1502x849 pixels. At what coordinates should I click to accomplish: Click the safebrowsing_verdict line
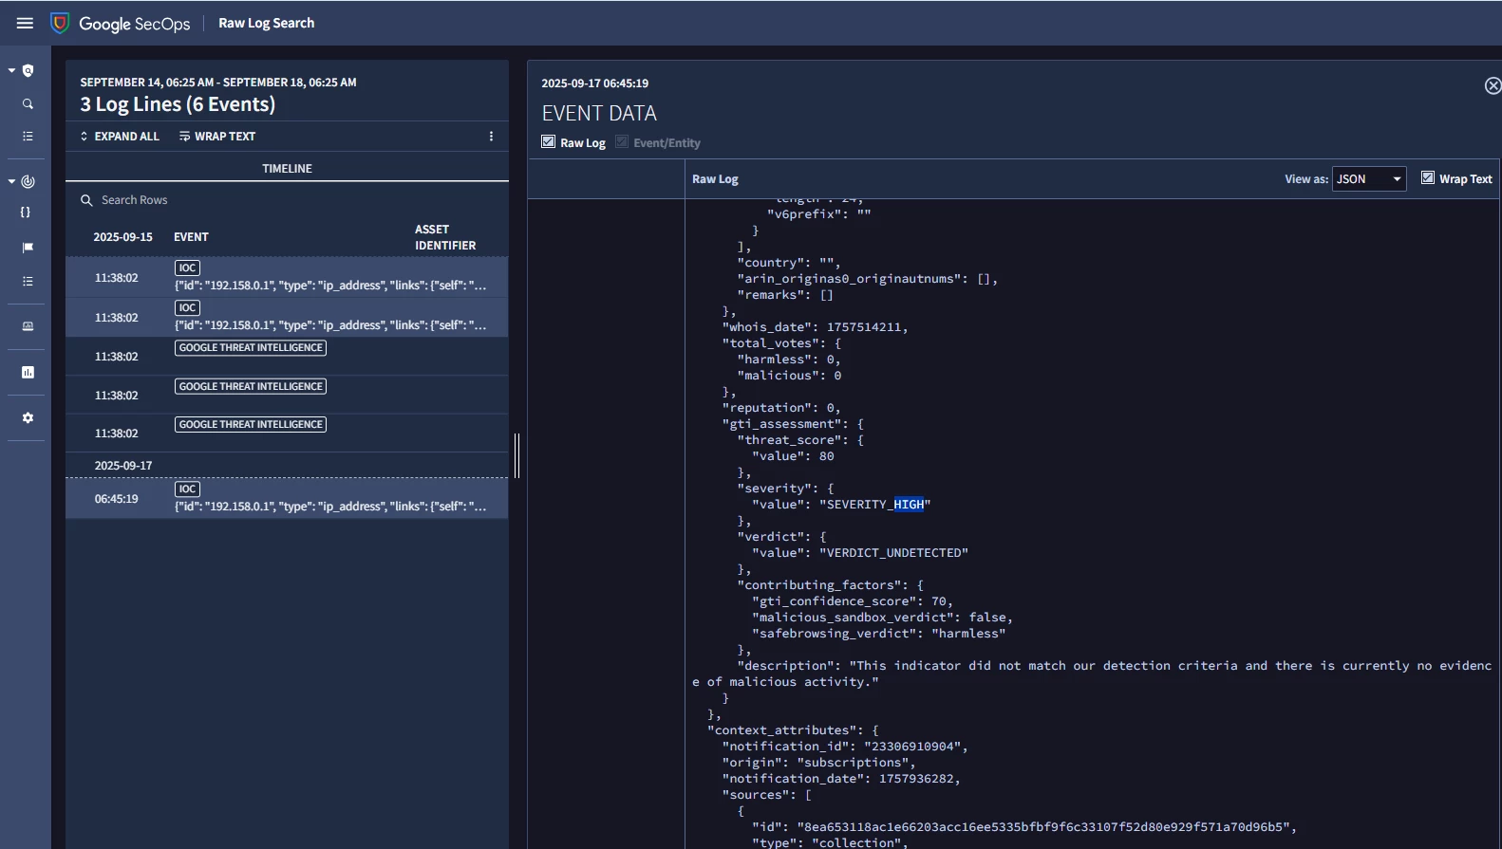click(878, 634)
